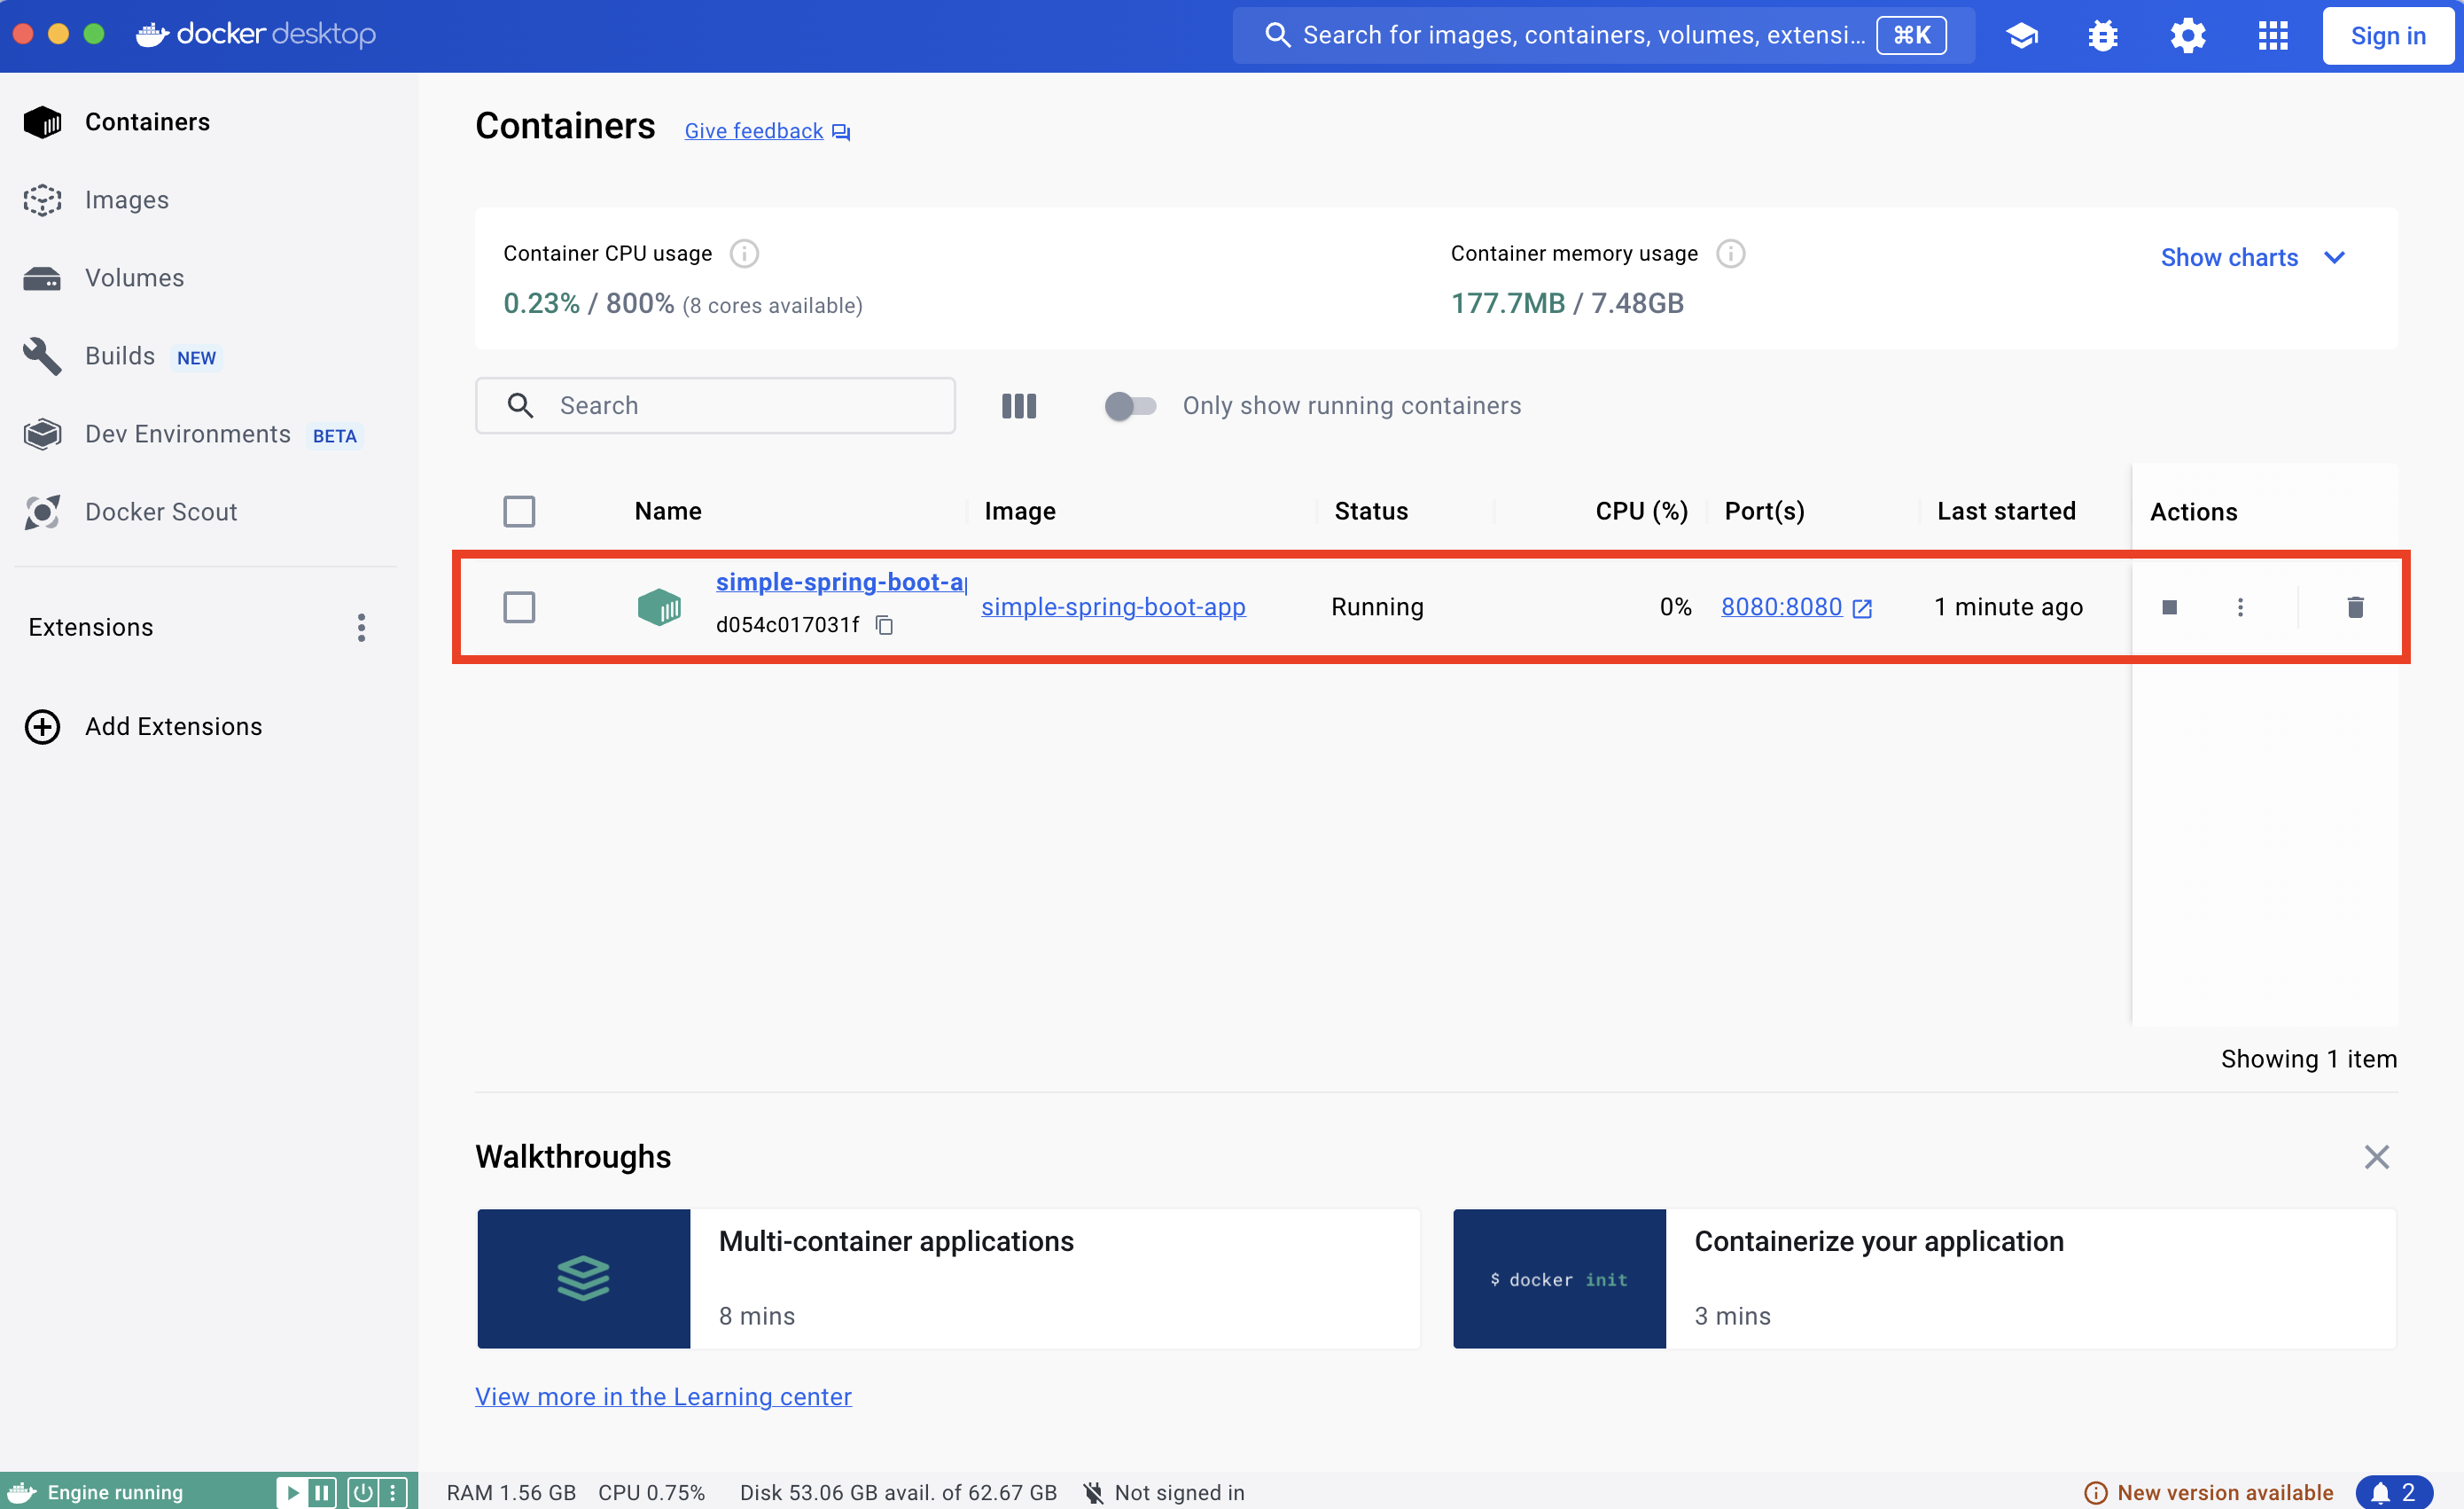The height and width of the screenshot is (1509, 2464).
Task: Expand Show charts dropdown
Action: [2252, 258]
